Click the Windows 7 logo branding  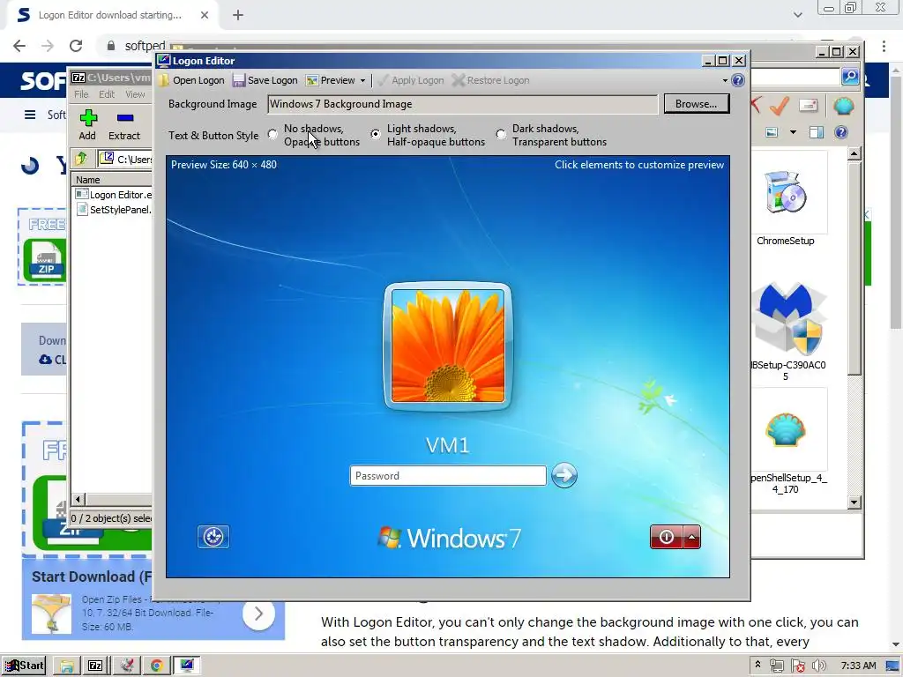point(449,539)
